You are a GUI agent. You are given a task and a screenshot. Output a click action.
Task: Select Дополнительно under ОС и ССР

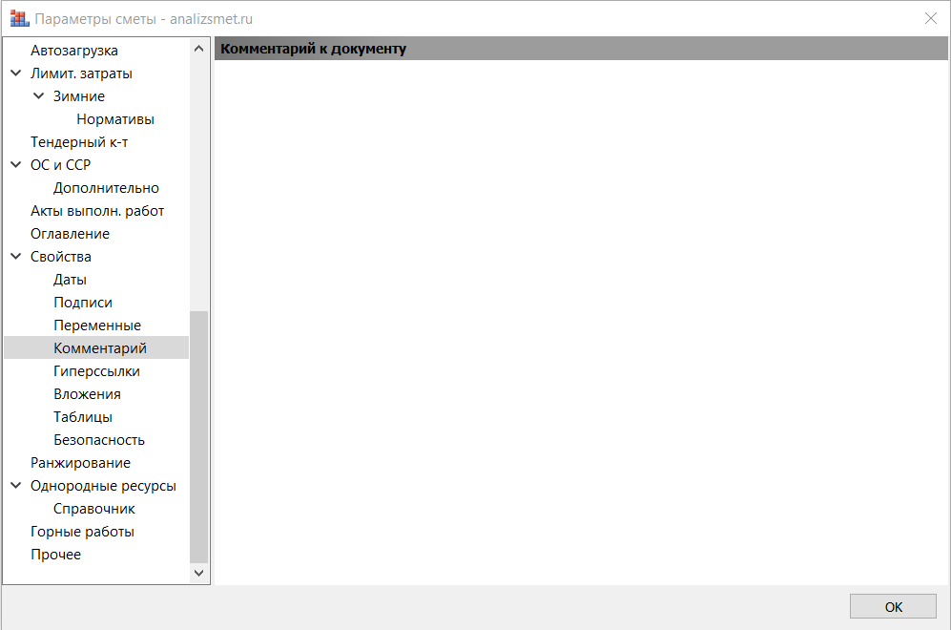click(106, 188)
